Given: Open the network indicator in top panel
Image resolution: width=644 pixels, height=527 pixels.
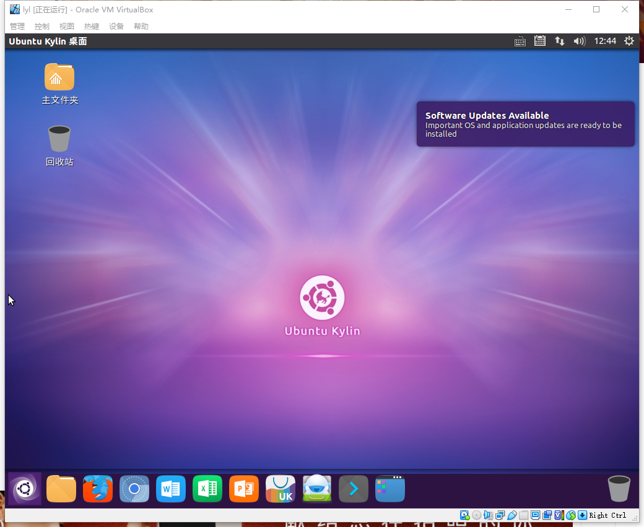Looking at the screenshot, I should (x=559, y=41).
